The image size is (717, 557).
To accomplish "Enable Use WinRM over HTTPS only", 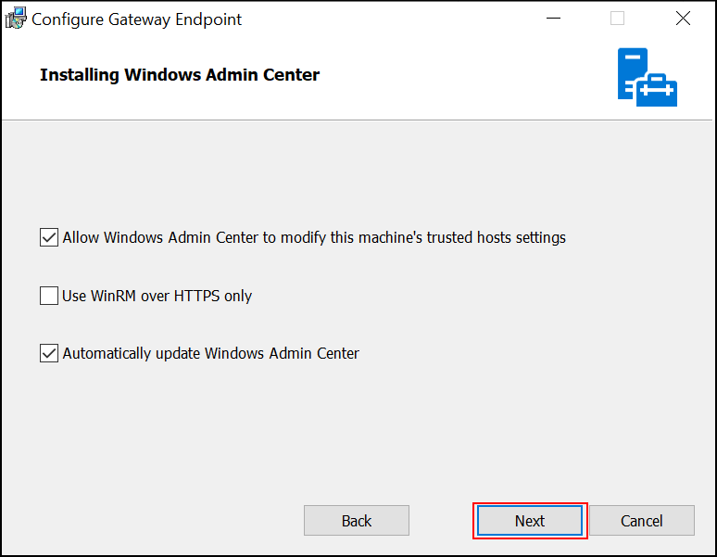I will point(49,296).
